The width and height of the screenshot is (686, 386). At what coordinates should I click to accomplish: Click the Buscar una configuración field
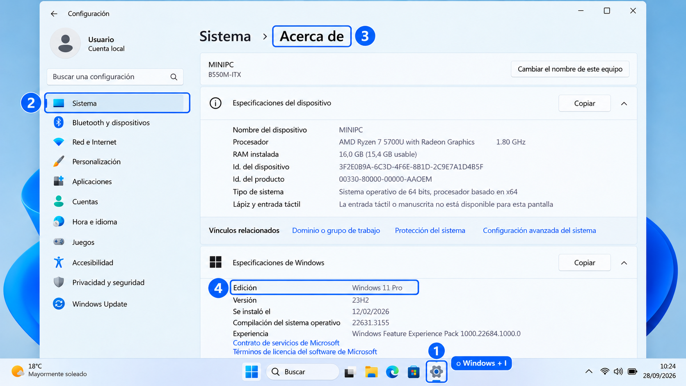point(115,77)
